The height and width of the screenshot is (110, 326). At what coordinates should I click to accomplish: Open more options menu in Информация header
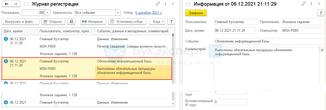pos(312,4)
